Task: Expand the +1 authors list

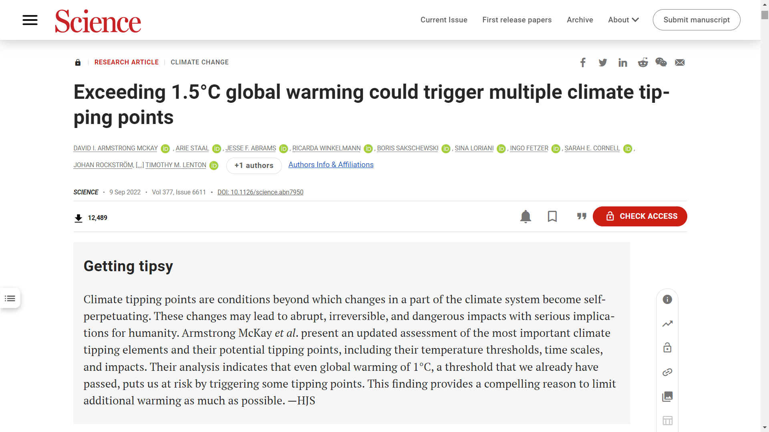Action: (254, 166)
